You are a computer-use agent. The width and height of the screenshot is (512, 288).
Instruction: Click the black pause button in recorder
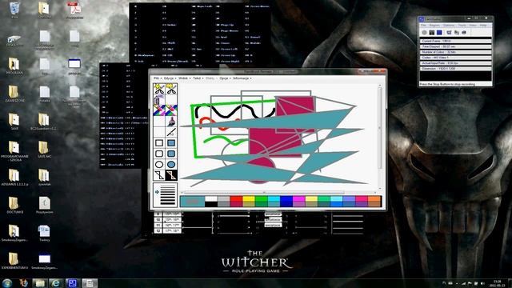[432, 32]
